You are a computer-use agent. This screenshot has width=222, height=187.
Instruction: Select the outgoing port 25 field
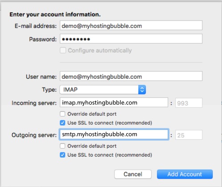coord(189,135)
